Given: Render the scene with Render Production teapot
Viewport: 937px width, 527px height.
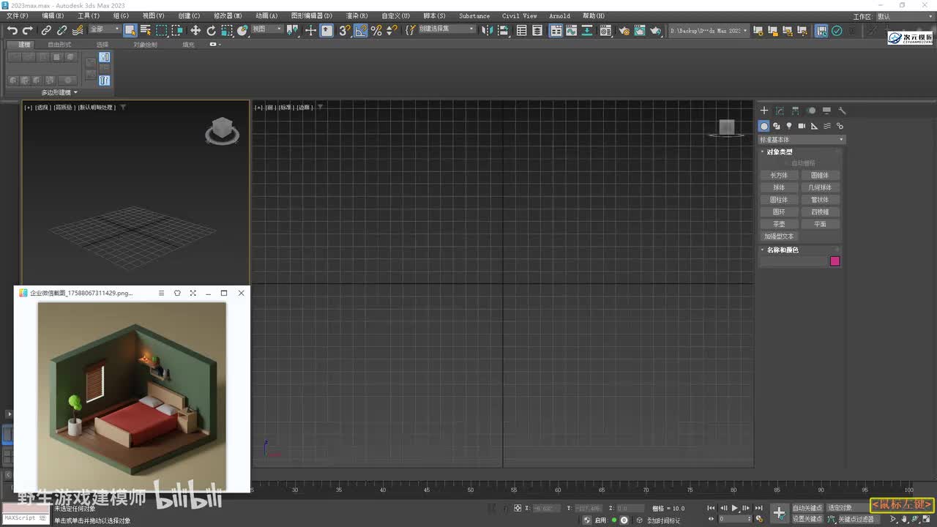Looking at the screenshot, I should point(656,30).
